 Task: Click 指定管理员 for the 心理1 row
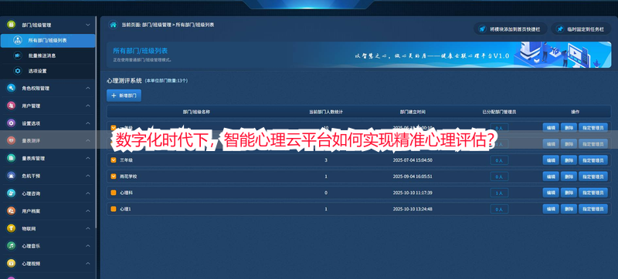tap(593, 209)
